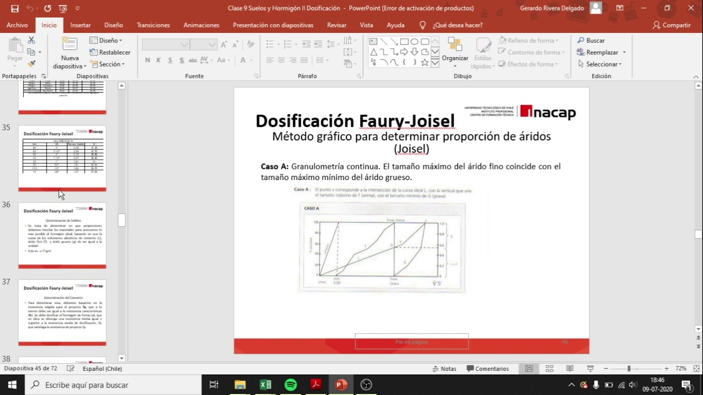Select slide 37 thumbnail
Image resolution: width=703 pixels, height=395 pixels.
point(62,313)
